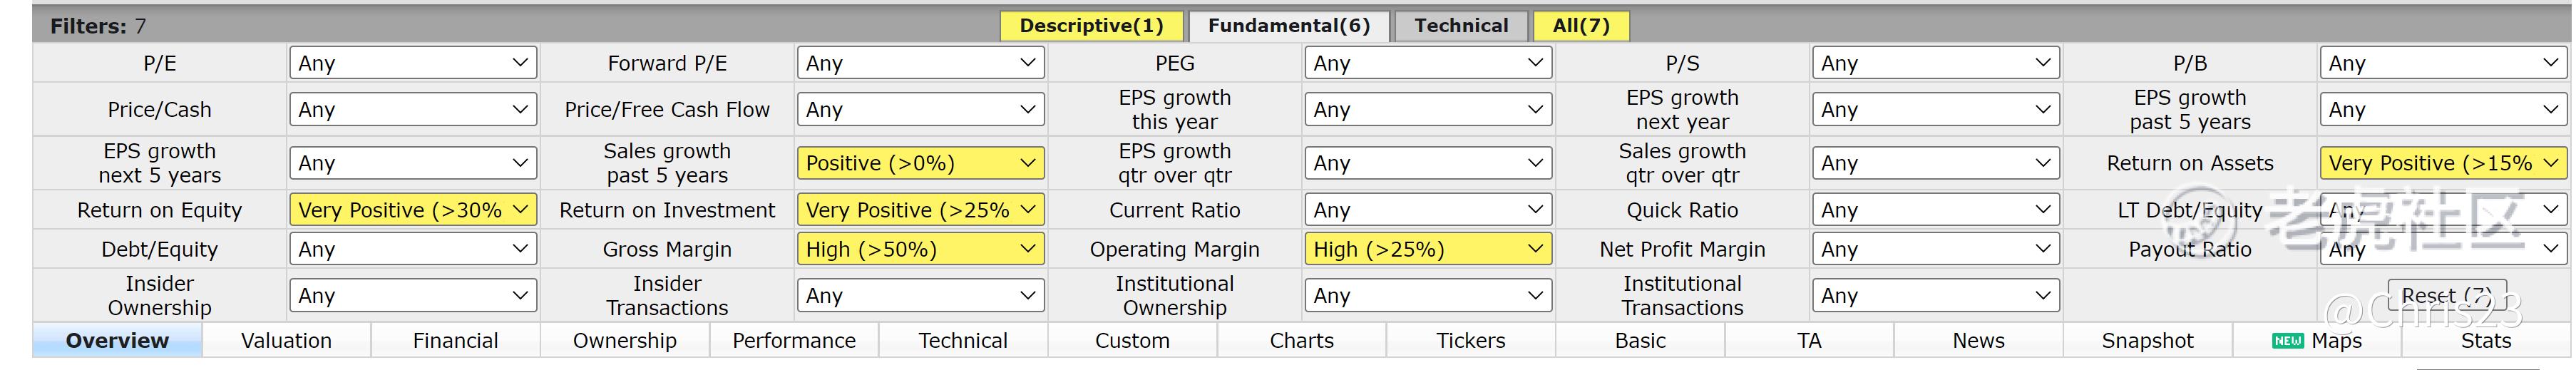This screenshot has height=370, width=2576.
Task: Expand the Return on Assets dropdown
Action: (x=2441, y=163)
